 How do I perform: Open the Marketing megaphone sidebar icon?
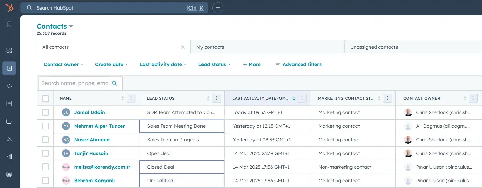[x=9, y=86]
